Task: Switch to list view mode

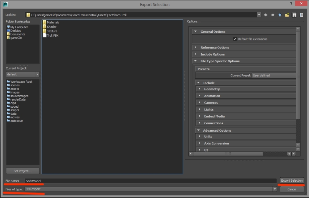Action: click(x=294, y=15)
